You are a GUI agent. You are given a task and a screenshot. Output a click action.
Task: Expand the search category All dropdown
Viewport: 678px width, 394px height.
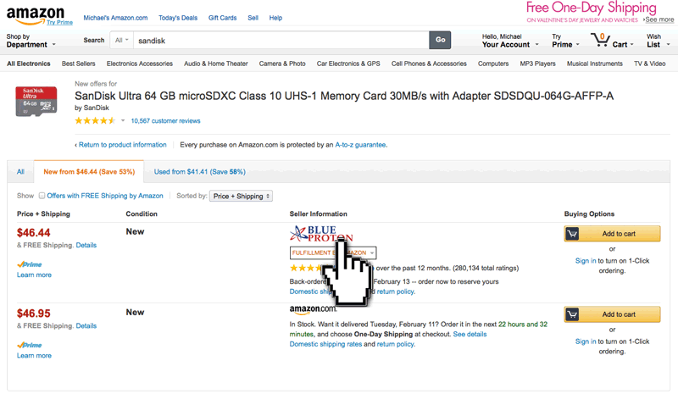(122, 40)
